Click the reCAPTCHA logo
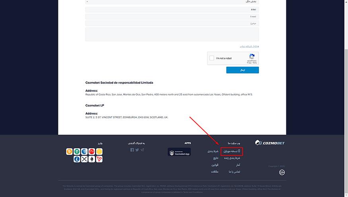 252,56
